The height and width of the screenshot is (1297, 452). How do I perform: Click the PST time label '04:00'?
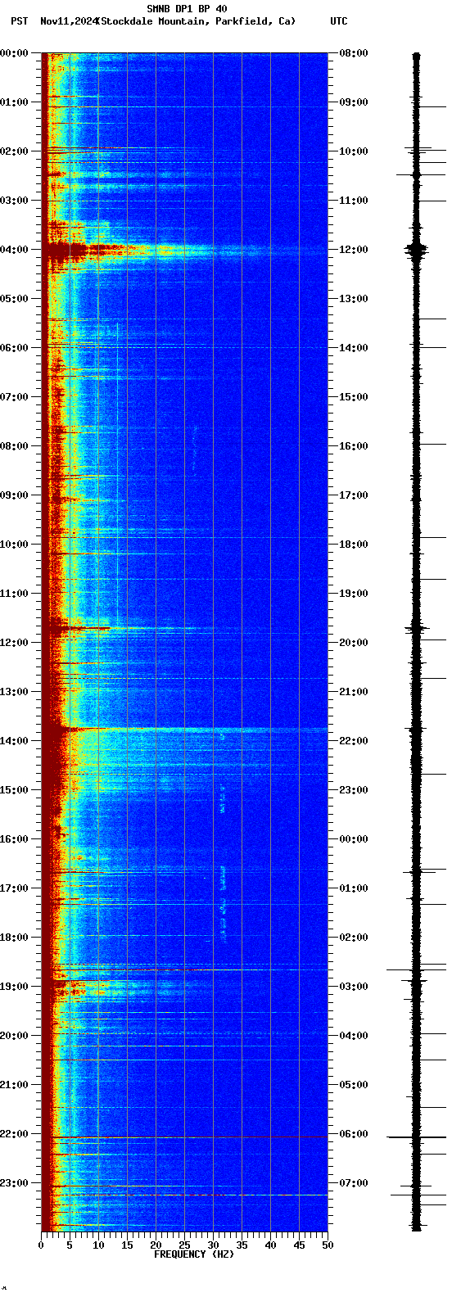[x=15, y=250]
